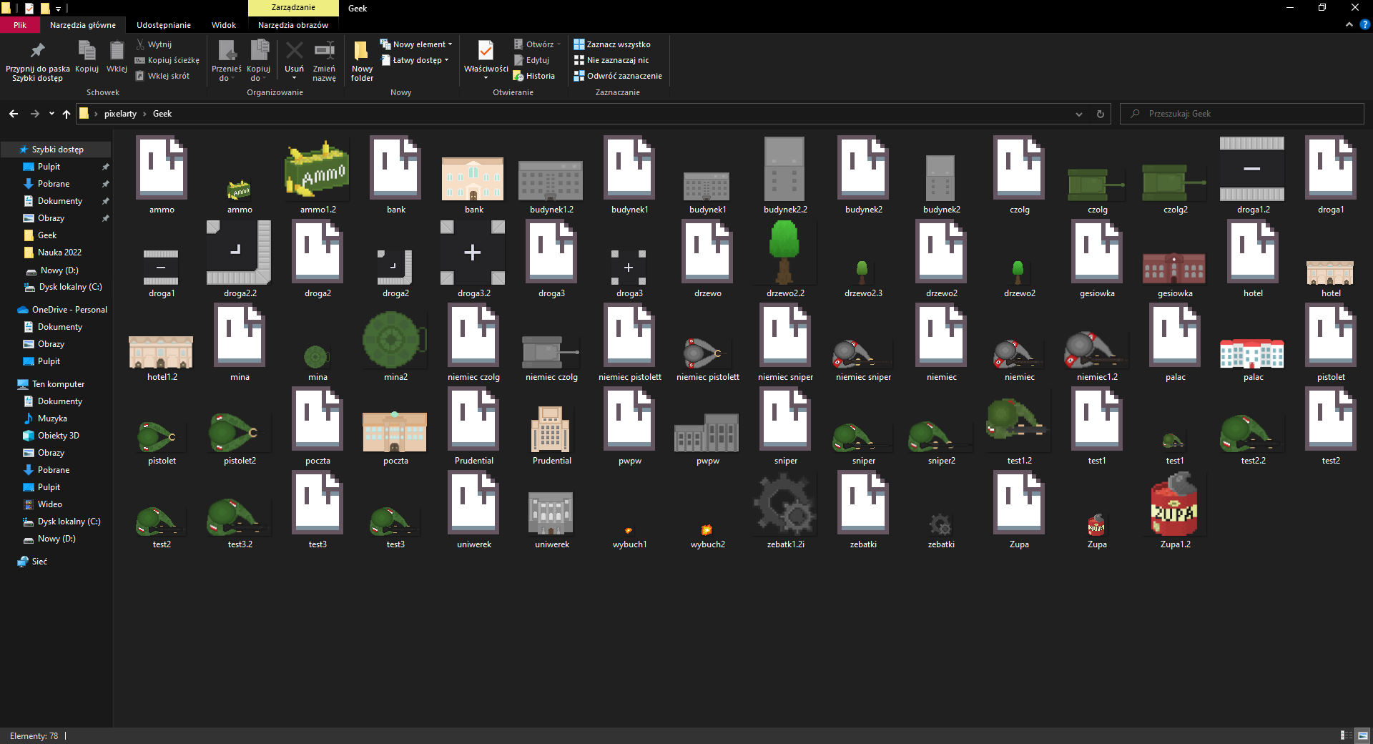
Task: Click the Up one level arrow
Action: 67,114
